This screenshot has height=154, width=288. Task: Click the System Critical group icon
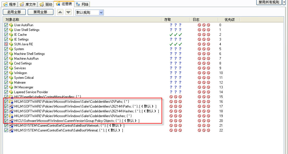pos(11,78)
